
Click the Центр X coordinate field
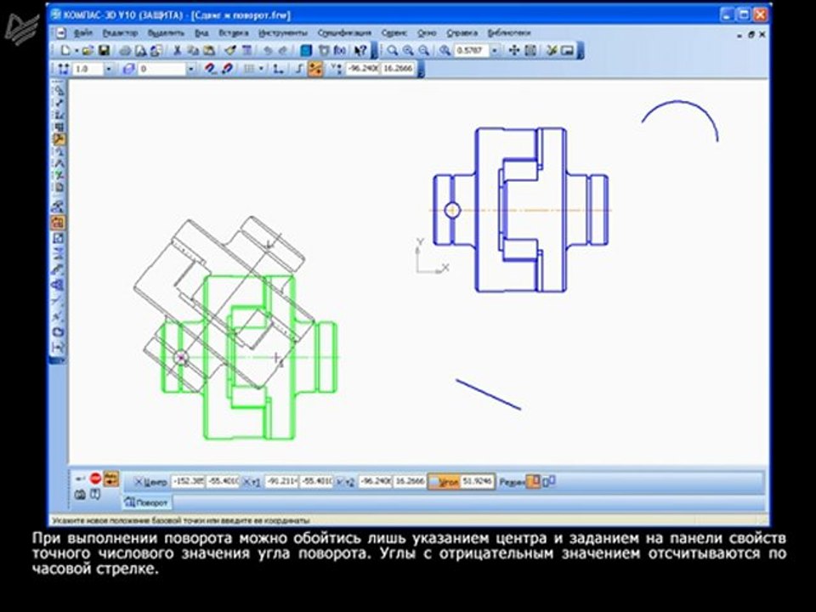pos(188,481)
